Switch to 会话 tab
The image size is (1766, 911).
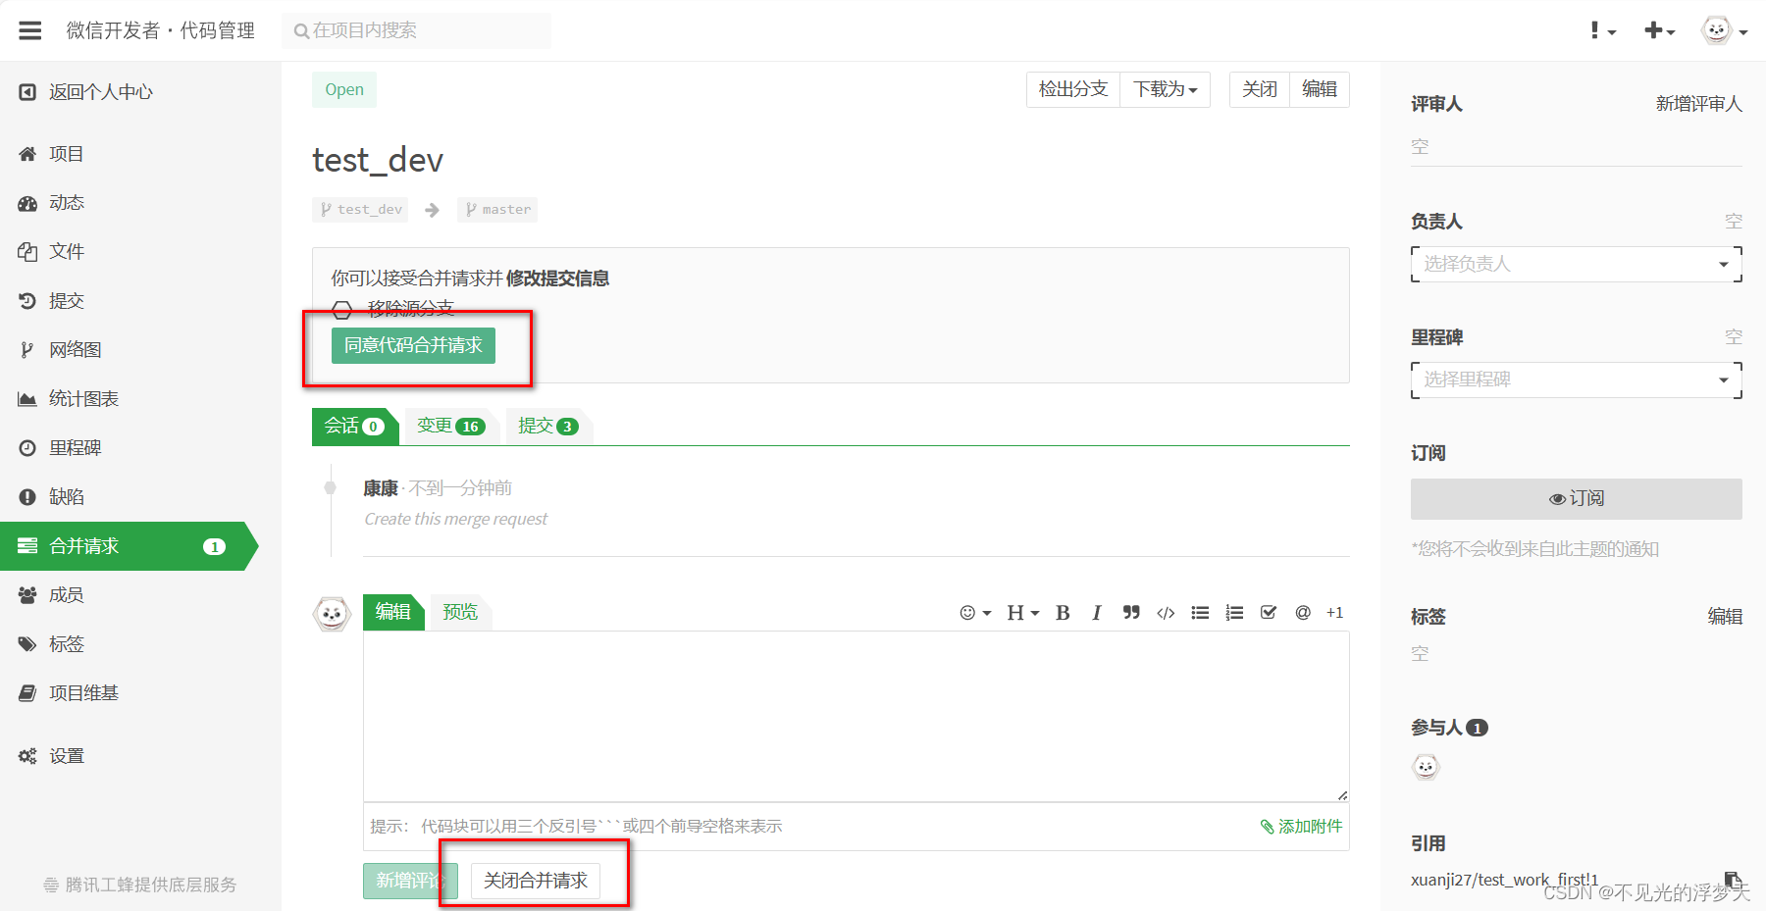click(x=353, y=426)
